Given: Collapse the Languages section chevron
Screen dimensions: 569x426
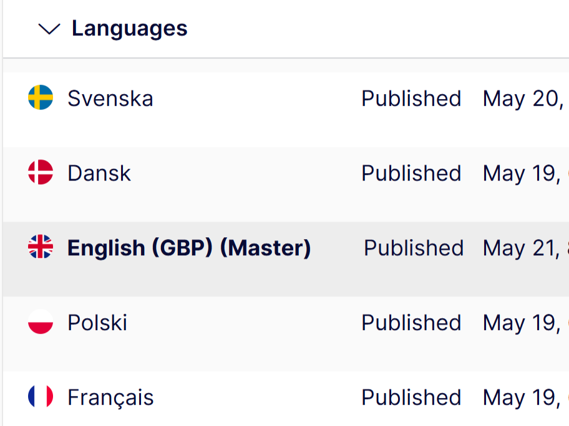Looking at the screenshot, I should 49,29.
